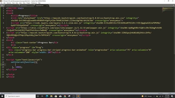175x98 pixels.
Task: Place cursor in setInterval text
Action: point(17,62)
